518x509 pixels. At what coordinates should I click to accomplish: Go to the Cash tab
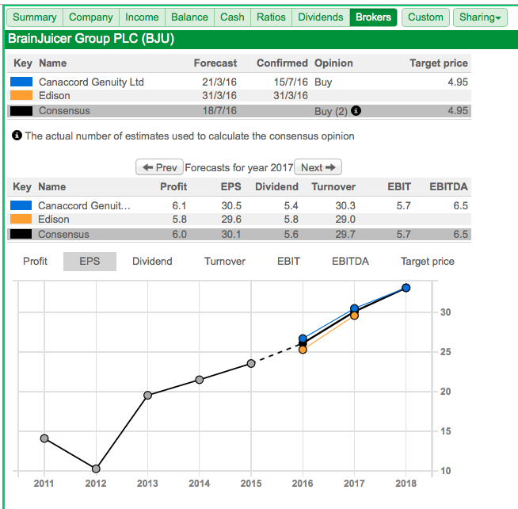pyautogui.click(x=232, y=17)
